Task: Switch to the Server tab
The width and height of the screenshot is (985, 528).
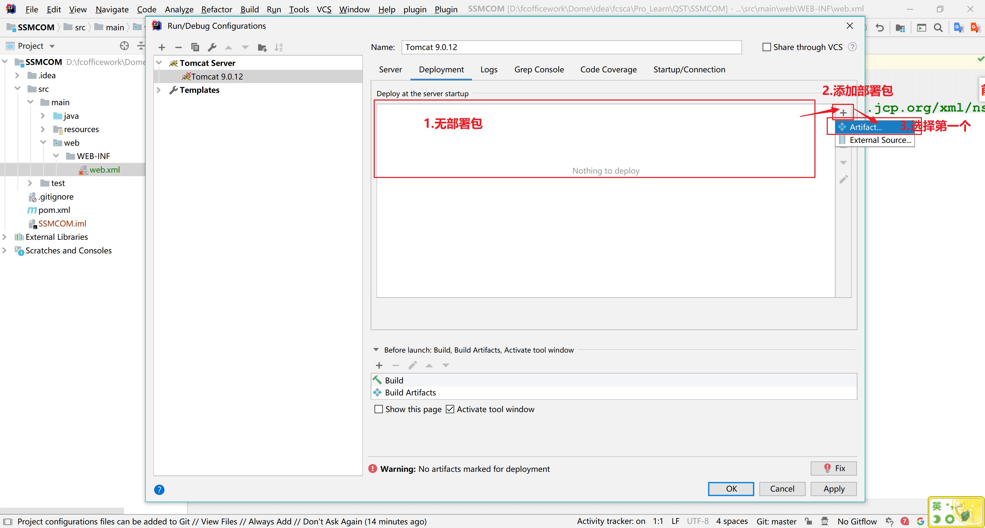Action: (x=390, y=69)
